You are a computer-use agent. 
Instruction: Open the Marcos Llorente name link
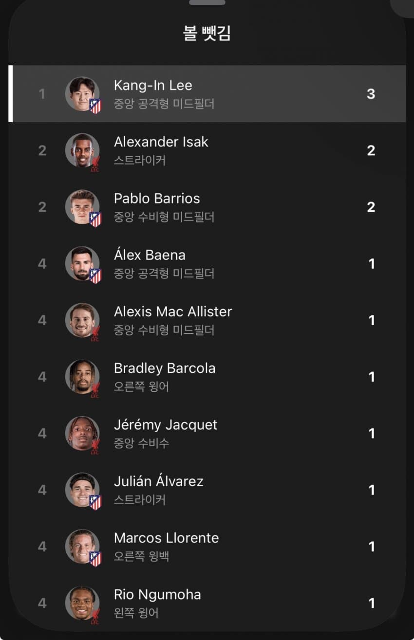(167, 538)
